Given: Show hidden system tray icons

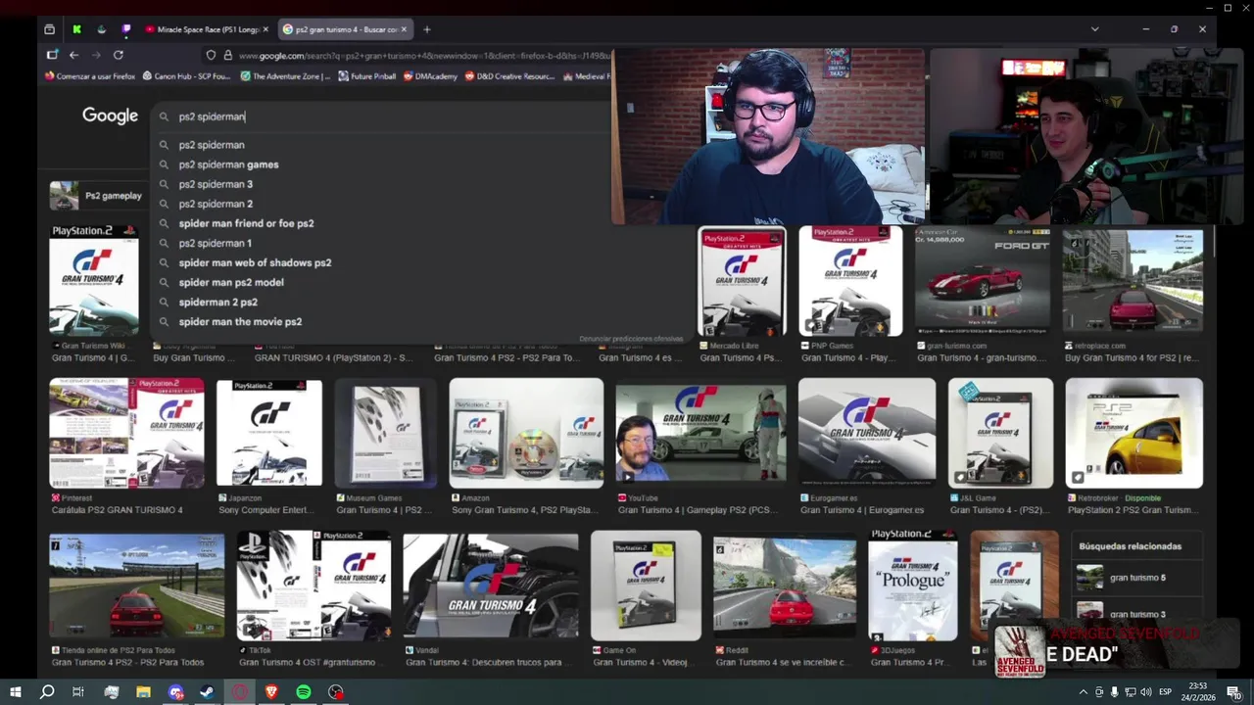Looking at the screenshot, I should [1083, 692].
